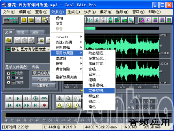
Task: Toggle 视频 file type checkbox
Action: tap(9, 83)
